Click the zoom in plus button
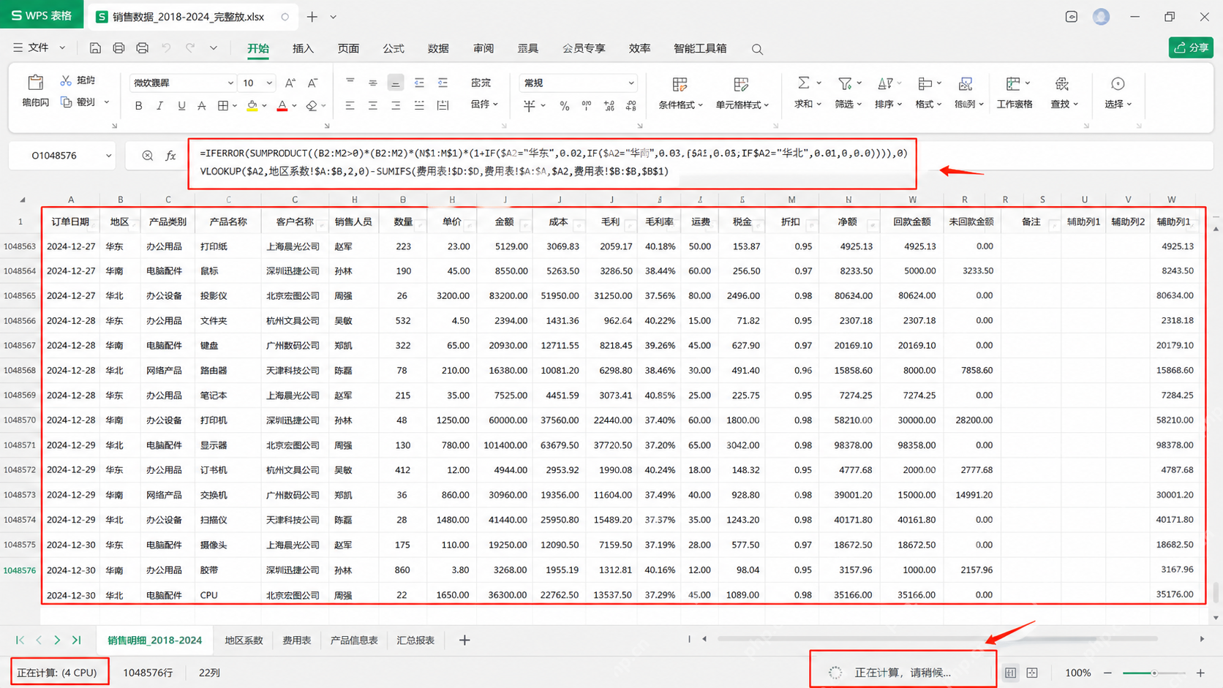This screenshot has width=1223, height=688. click(1200, 673)
